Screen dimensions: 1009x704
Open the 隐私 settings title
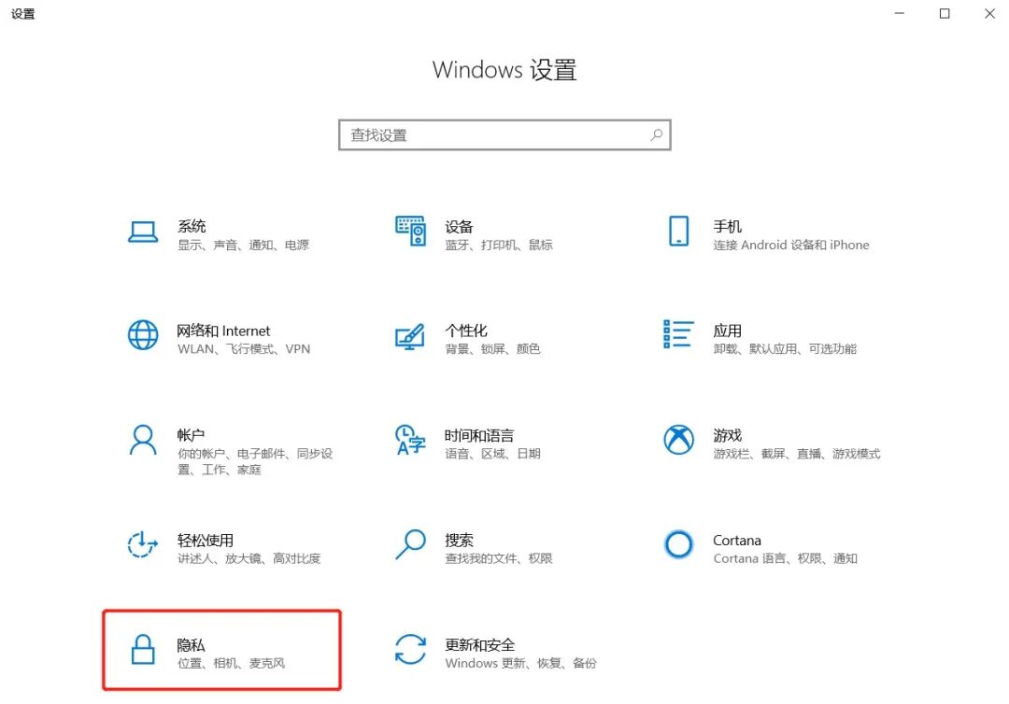point(192,645)
